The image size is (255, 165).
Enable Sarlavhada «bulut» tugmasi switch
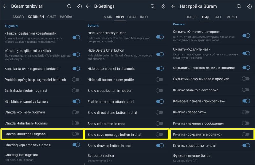(76, 90)
